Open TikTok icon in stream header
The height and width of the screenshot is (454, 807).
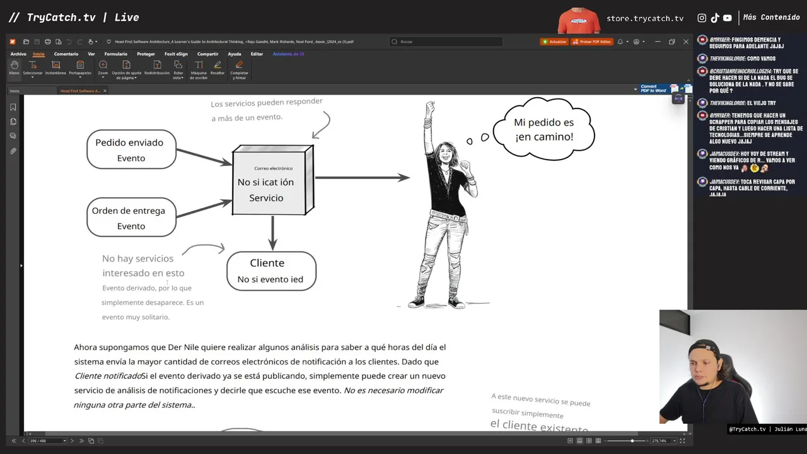[x=715, y=18]
